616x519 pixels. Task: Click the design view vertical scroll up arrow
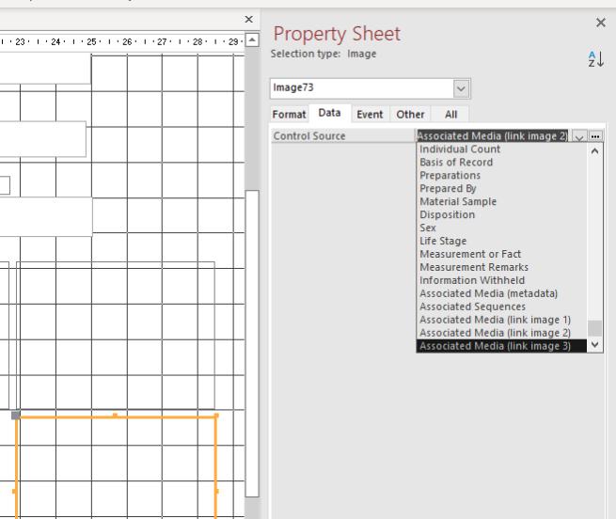point(252,40)
